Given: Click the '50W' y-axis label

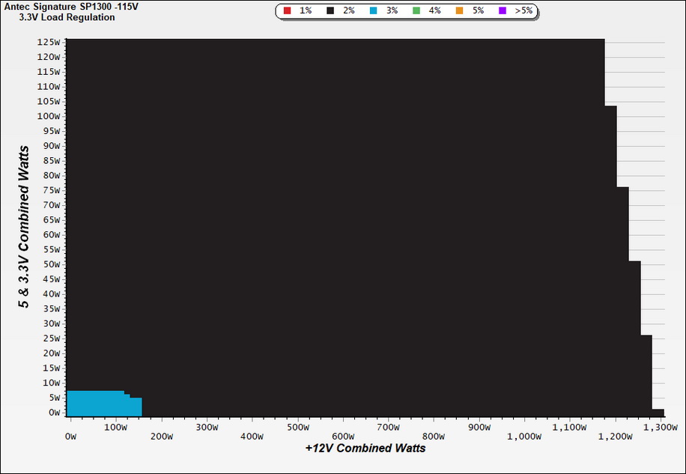Looking at the screenshot, I should [51, 264].
